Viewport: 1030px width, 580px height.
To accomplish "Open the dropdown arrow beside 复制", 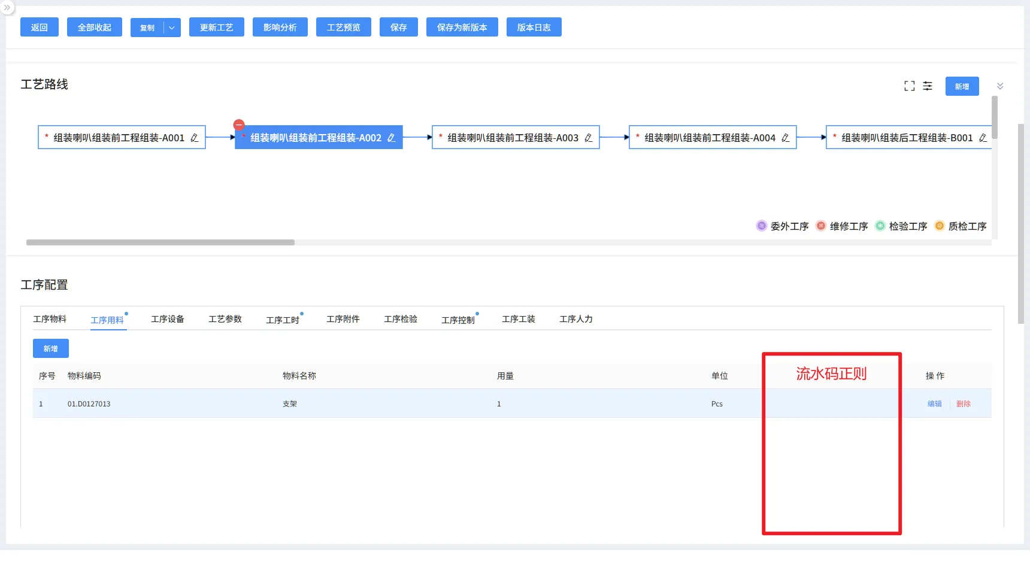I will pyautogui.click(x=172, y=28).
